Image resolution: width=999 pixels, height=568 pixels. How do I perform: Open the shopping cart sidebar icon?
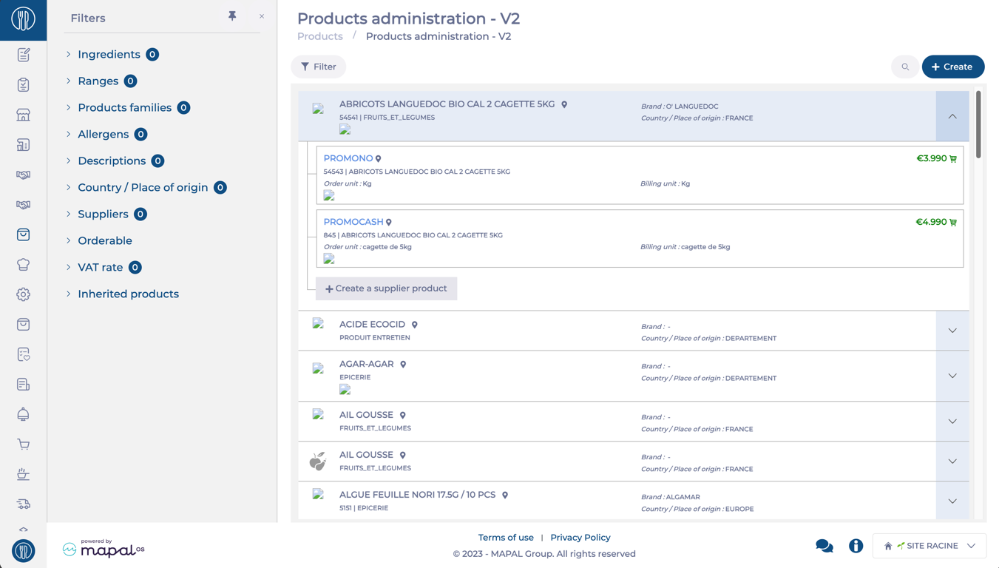pyautogui.click(x=23, y=444)
